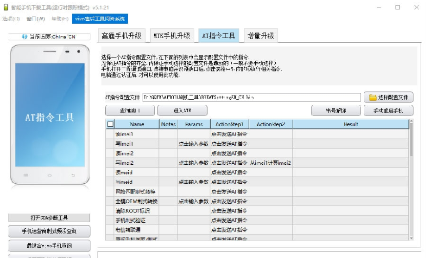Click 点击输入参数 in the 写imei1 row
Image resolution: width=430 pixels, height=258 pixels.
tap(193, 144)
